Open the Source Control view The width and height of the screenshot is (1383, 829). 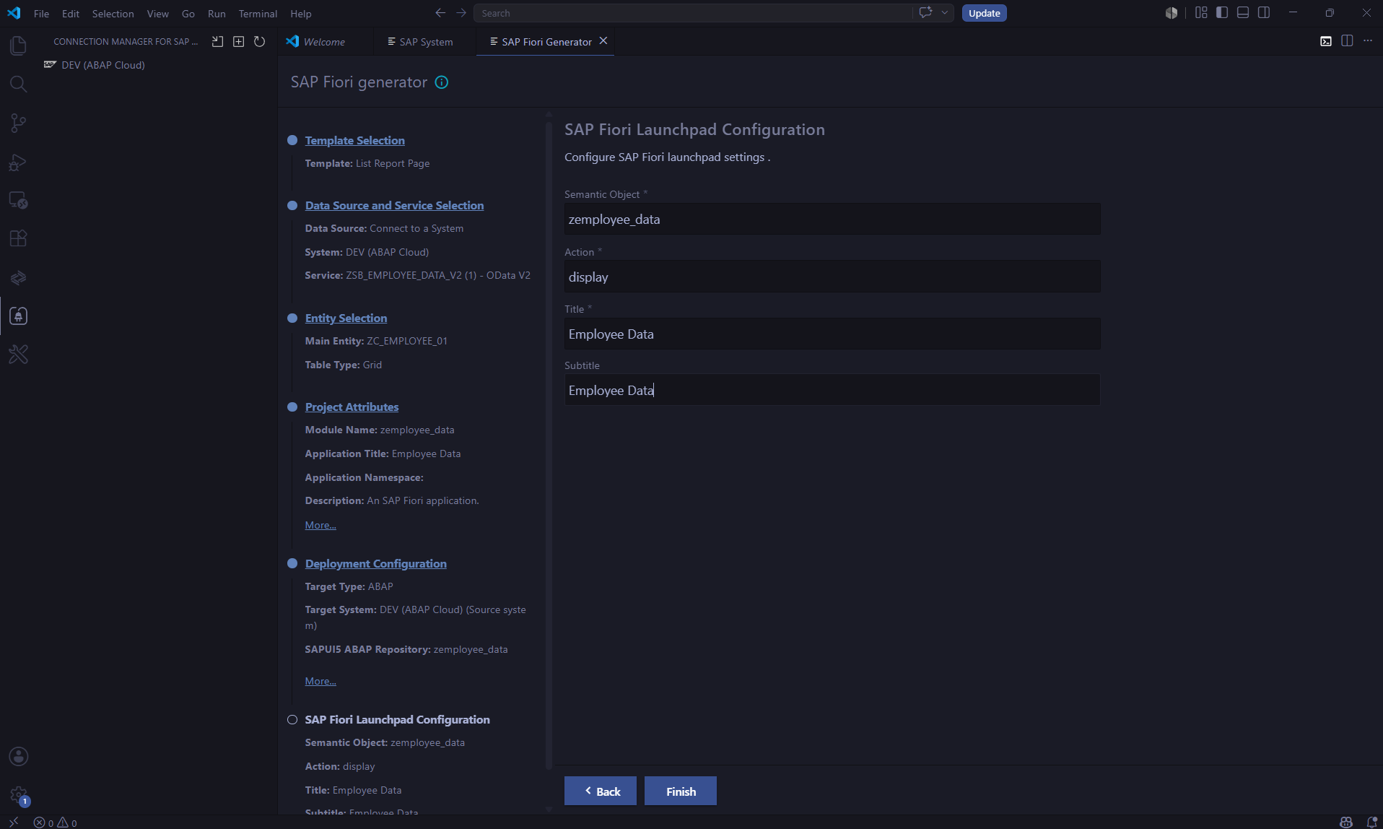coord(18,123)
